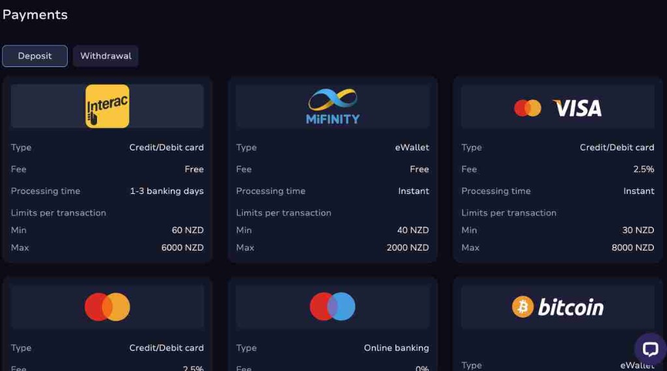Click 'Limits per transaction' in MiFinity card

pyautogui.click(x=284, y=213)
